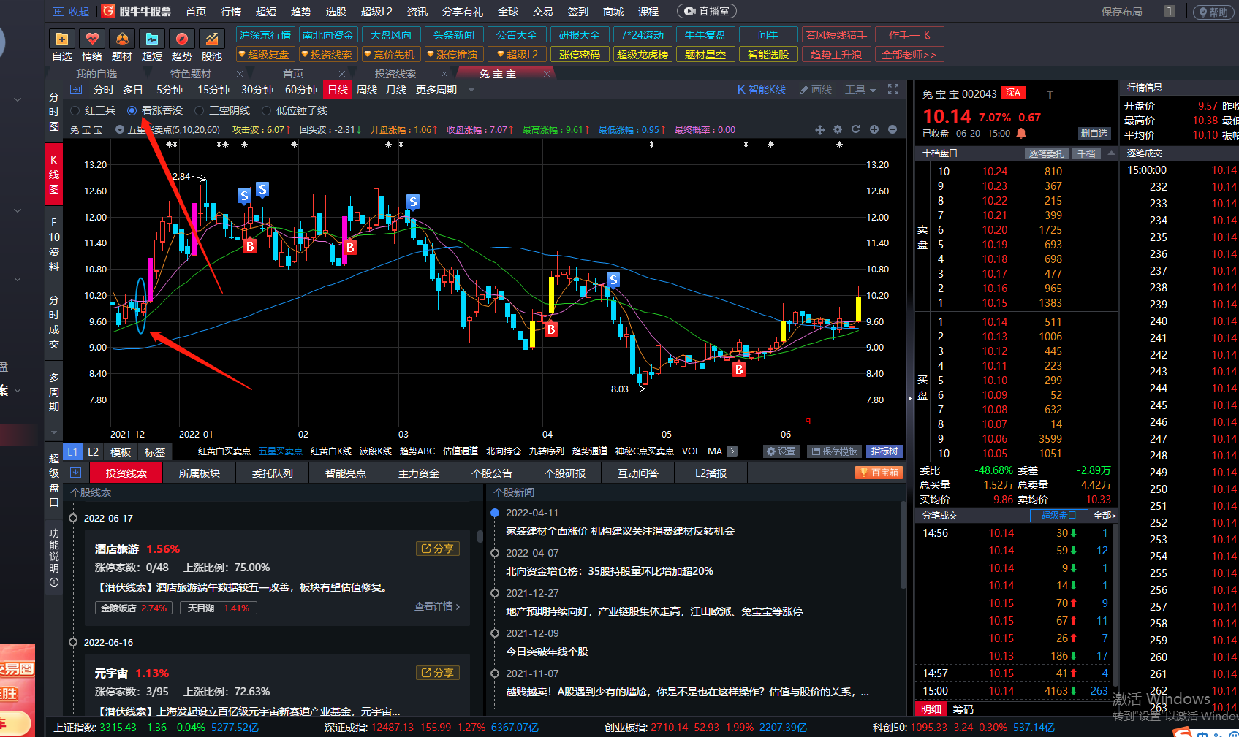Viewport: 1239px width, 737px height.
Task: Switch to 周线 weekly period tab
Action: (x=367, y=90)
